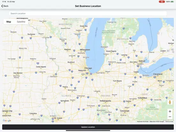The width and height of the screenshot is (176, 132).
Task: Switch to Satellite view tab
Action: pos(21,22)
